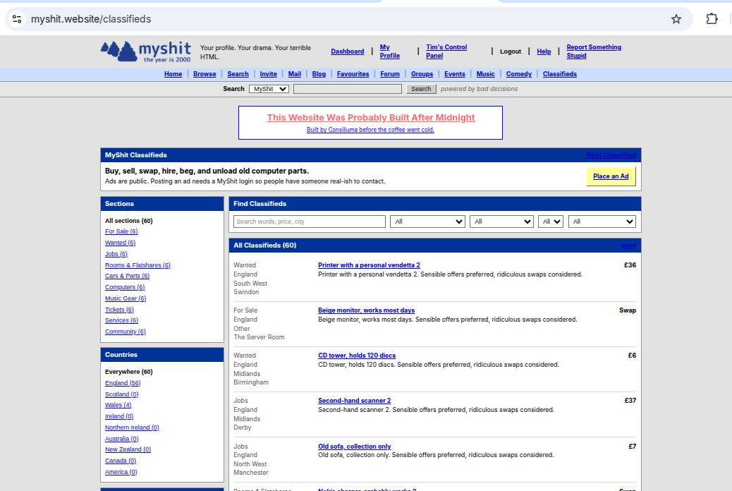Click the Built by Consiliuma link

(370, 130)
